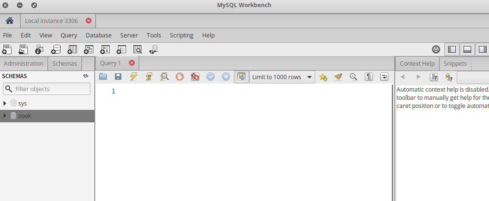
Task: Select the zook schema
Action: coord(25,116)
